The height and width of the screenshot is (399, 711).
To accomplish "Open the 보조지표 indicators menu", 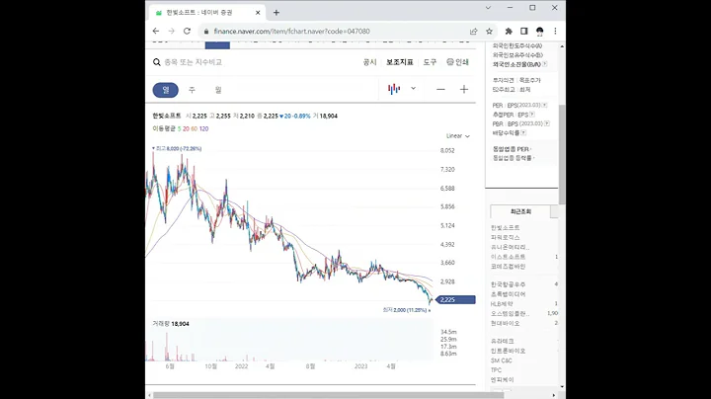I will (x=400, y=62).
